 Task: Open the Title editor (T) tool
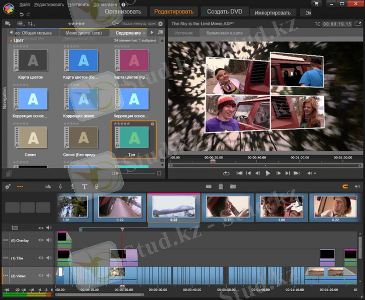tap(84, 186)
